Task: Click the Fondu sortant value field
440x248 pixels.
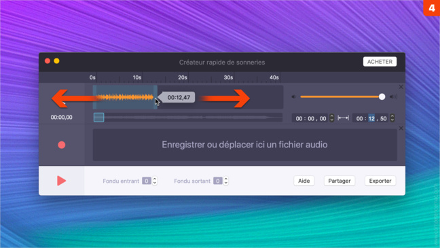Action: pyautogui.click(x=218, y=181)
